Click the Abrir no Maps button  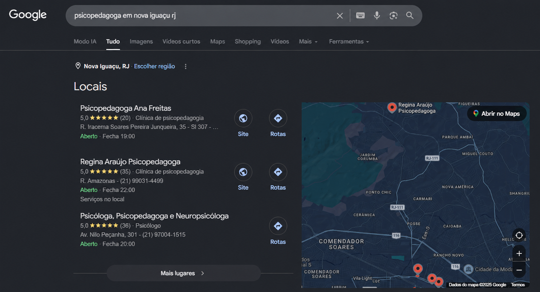click(497, 114)
